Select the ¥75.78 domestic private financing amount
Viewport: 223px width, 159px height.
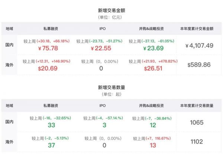48,48
